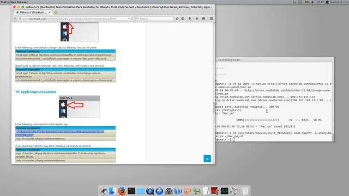Launch the orange presentation app in the dock
Screen dimensions: 349x196
(188, 191)
